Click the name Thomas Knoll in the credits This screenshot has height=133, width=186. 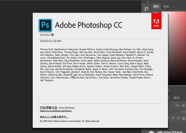(x=46, y=49)
